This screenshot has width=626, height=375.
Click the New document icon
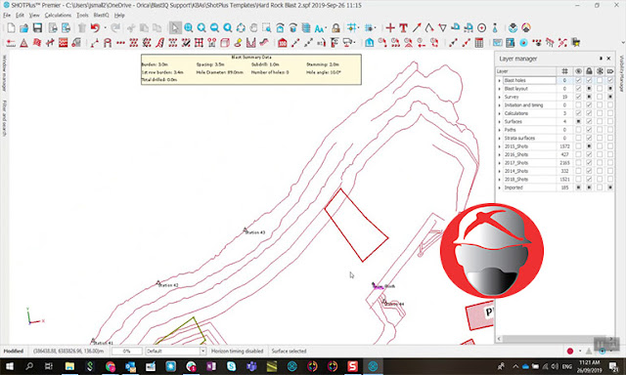[x=11, y=28]
